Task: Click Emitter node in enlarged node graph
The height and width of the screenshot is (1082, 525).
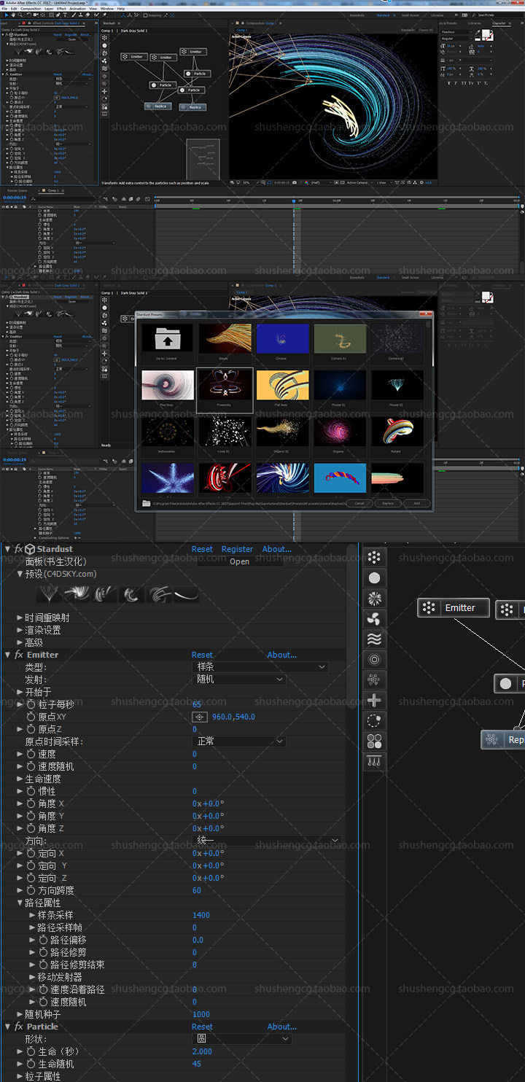Action: 454,607
